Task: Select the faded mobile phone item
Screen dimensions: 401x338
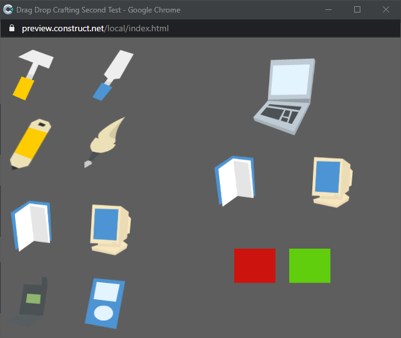Action: point(28,302)
